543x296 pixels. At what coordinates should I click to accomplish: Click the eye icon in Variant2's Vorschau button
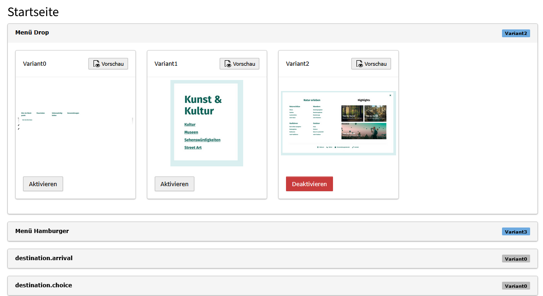[x=359, y=64]
